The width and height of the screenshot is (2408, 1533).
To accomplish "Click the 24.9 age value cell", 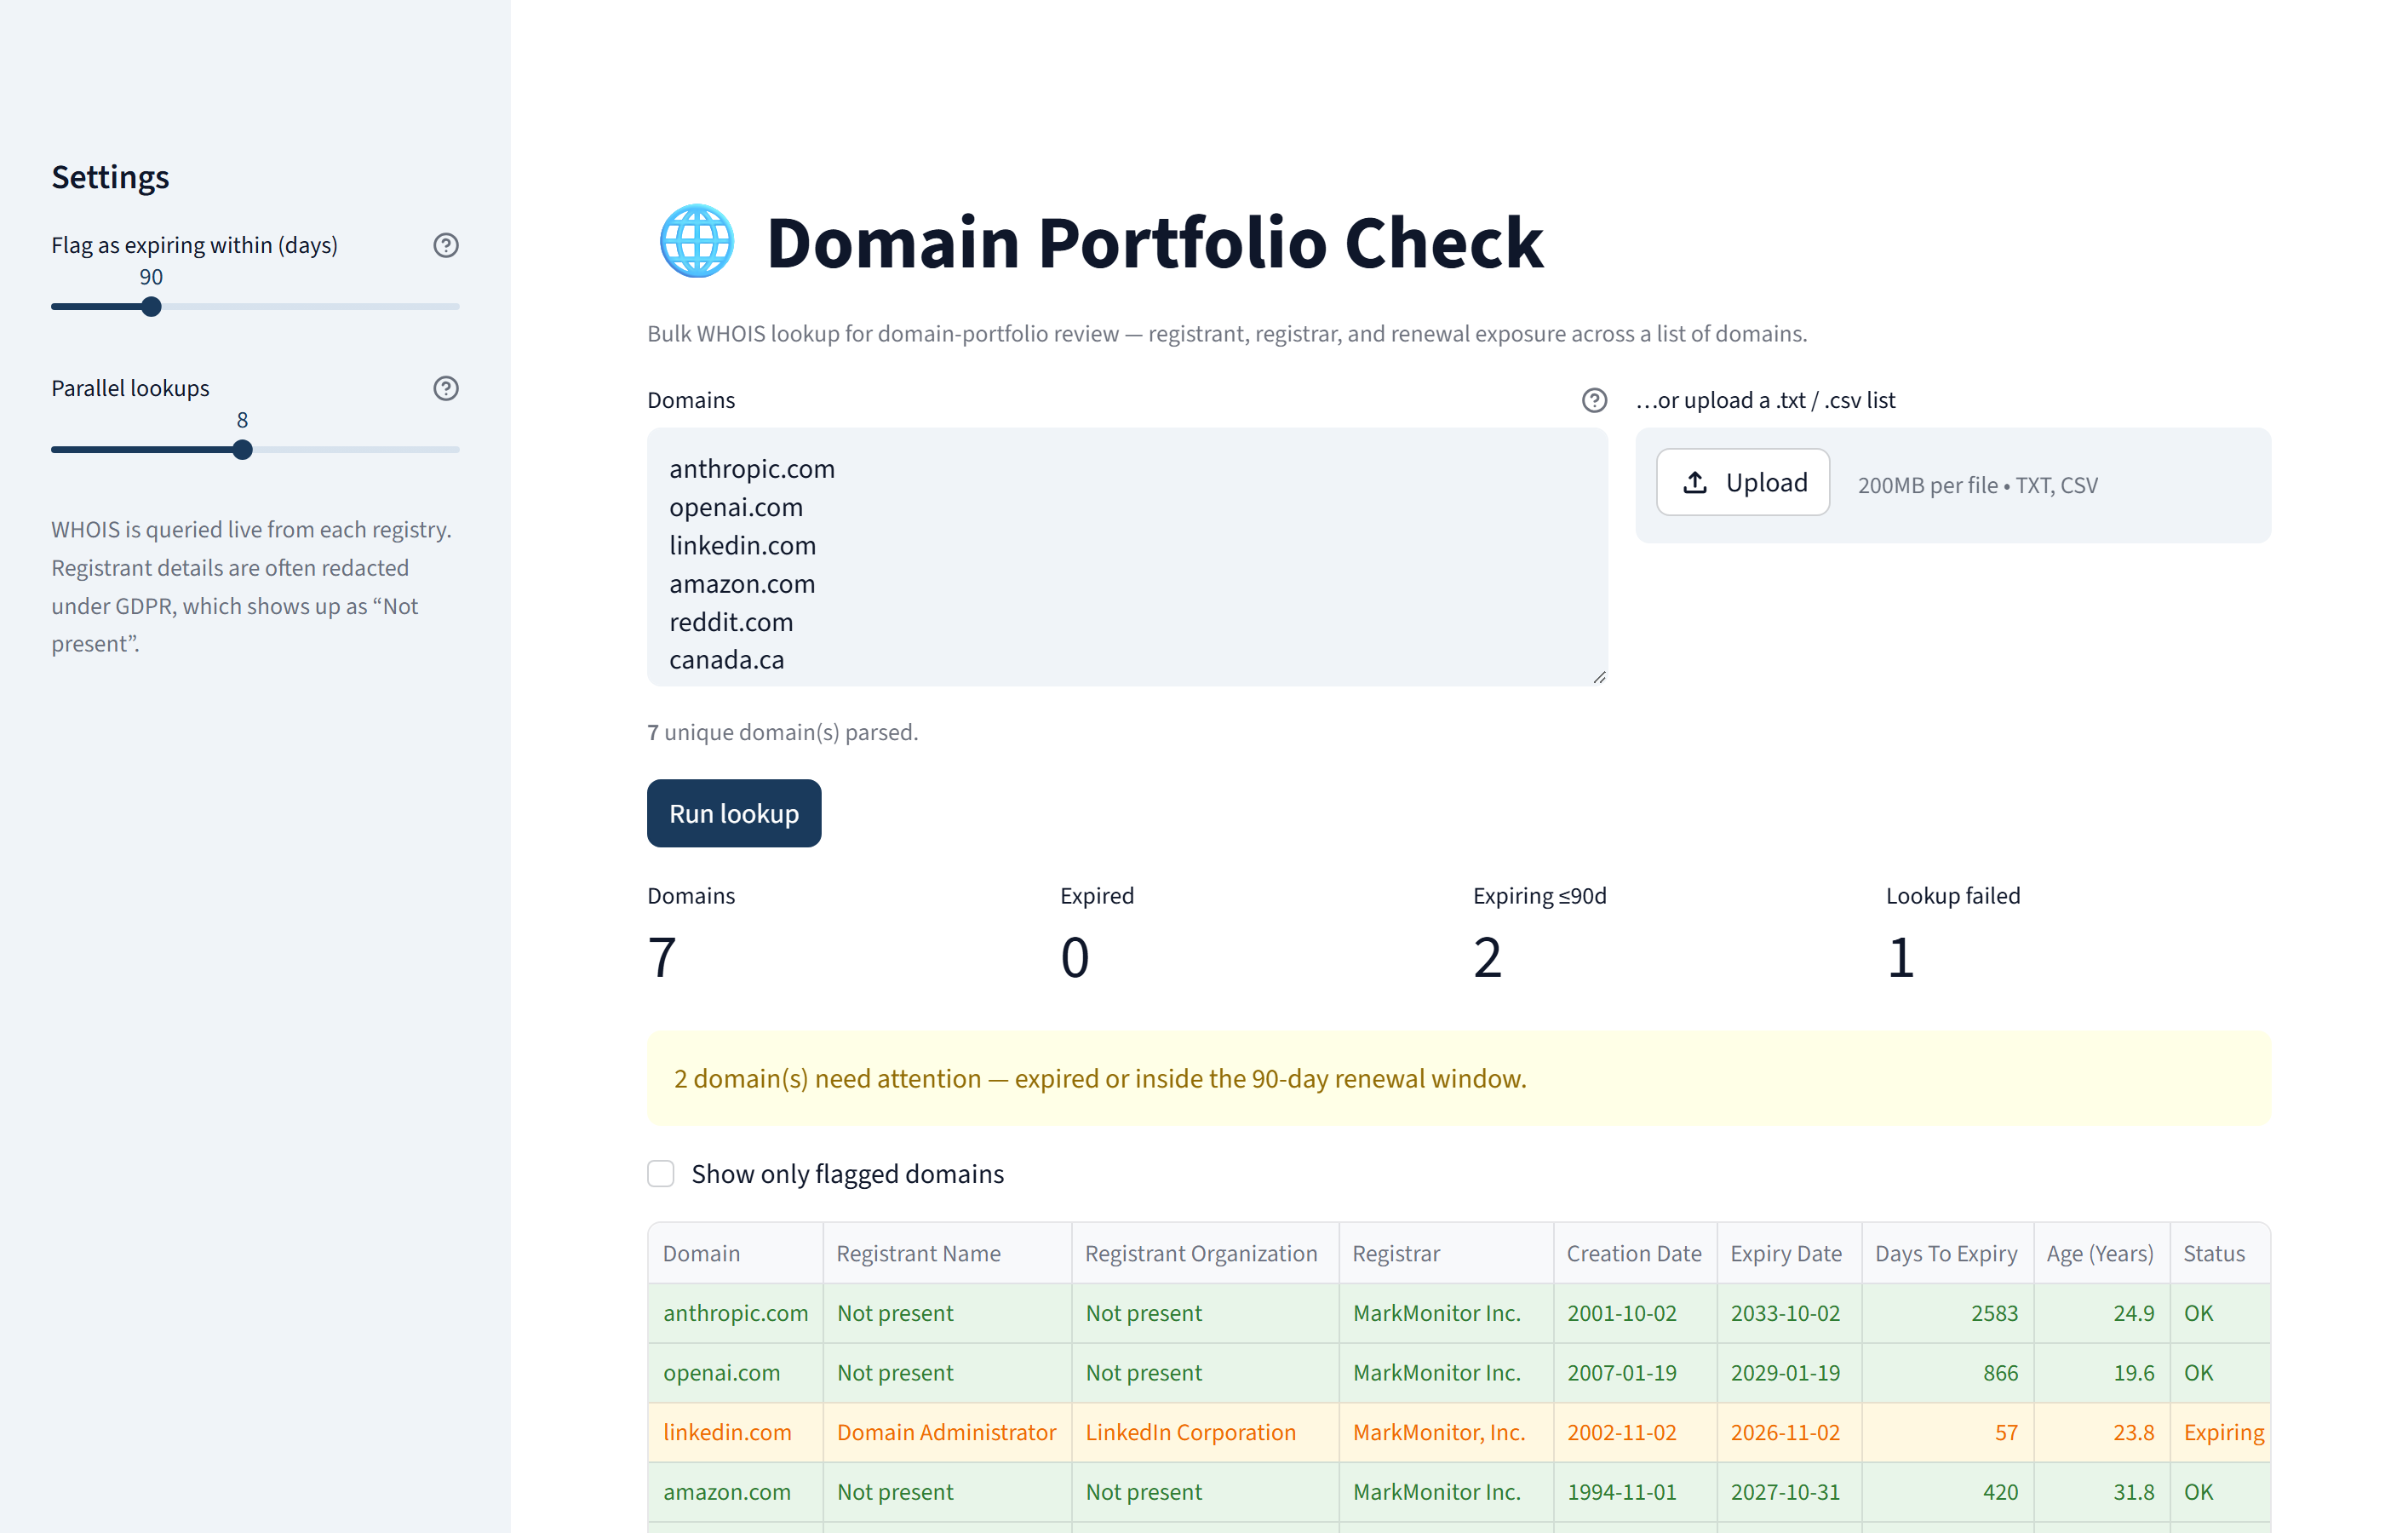I will pos(2101,1313).
